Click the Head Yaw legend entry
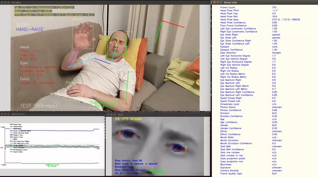The width and height of the screenshot is (318, 177). (x=15, y=124)
